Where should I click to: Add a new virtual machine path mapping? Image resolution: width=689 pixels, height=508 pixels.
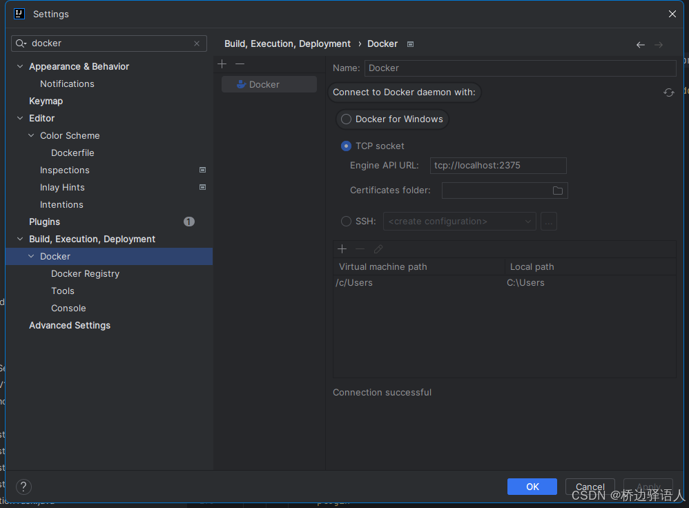(x=342, y=248)
